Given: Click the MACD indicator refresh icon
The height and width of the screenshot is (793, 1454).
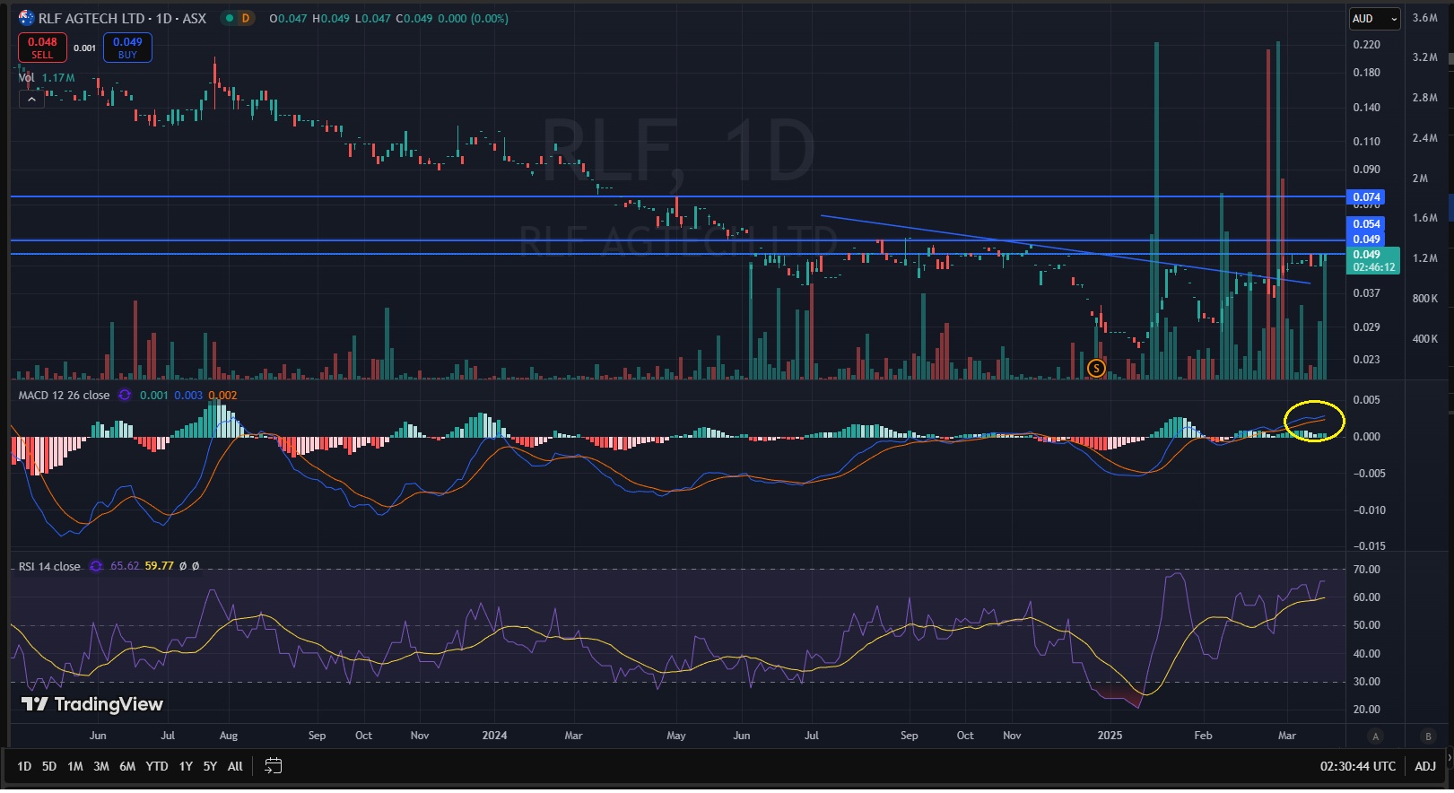Looking at the screenshot, I should pos(125,396).
